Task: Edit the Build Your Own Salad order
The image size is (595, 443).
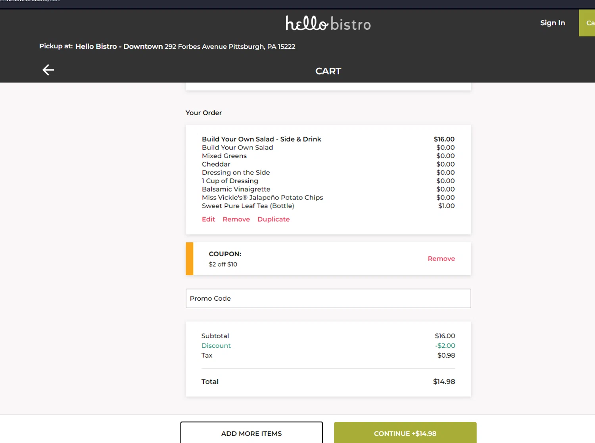Action: point(208,219)
